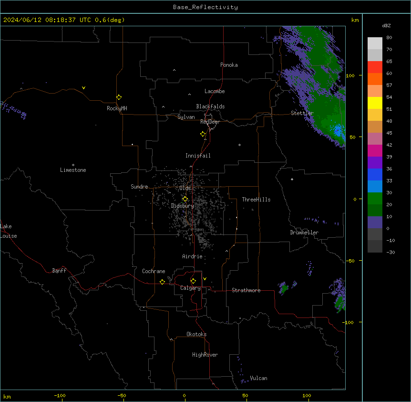Image resolution: width=411 pixels, height=402 pixels.
Task: Select the orange 57–60 dBZ legend swatch
Action: pos(375,79)
